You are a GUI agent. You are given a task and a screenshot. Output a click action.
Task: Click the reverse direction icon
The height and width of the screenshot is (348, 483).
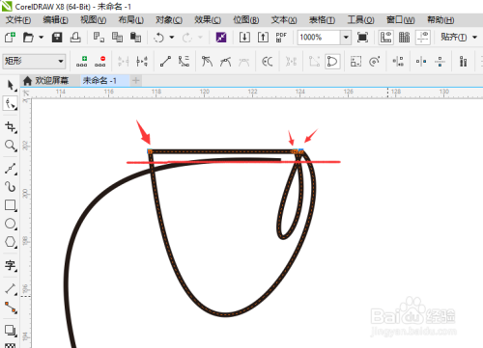pyautogui.click(x=268, y=61)
